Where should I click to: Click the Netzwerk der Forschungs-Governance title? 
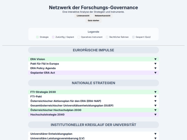(93, 8)
